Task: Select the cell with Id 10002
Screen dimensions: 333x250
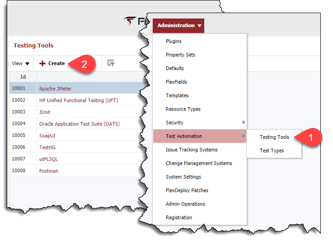Action: [23, 100]
